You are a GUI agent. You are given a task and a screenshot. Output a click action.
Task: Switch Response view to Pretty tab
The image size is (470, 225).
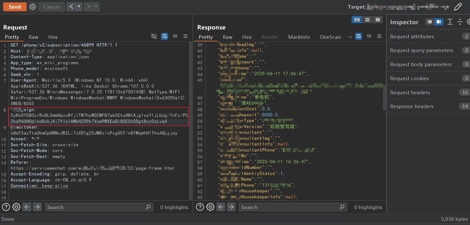pos(206,37)
